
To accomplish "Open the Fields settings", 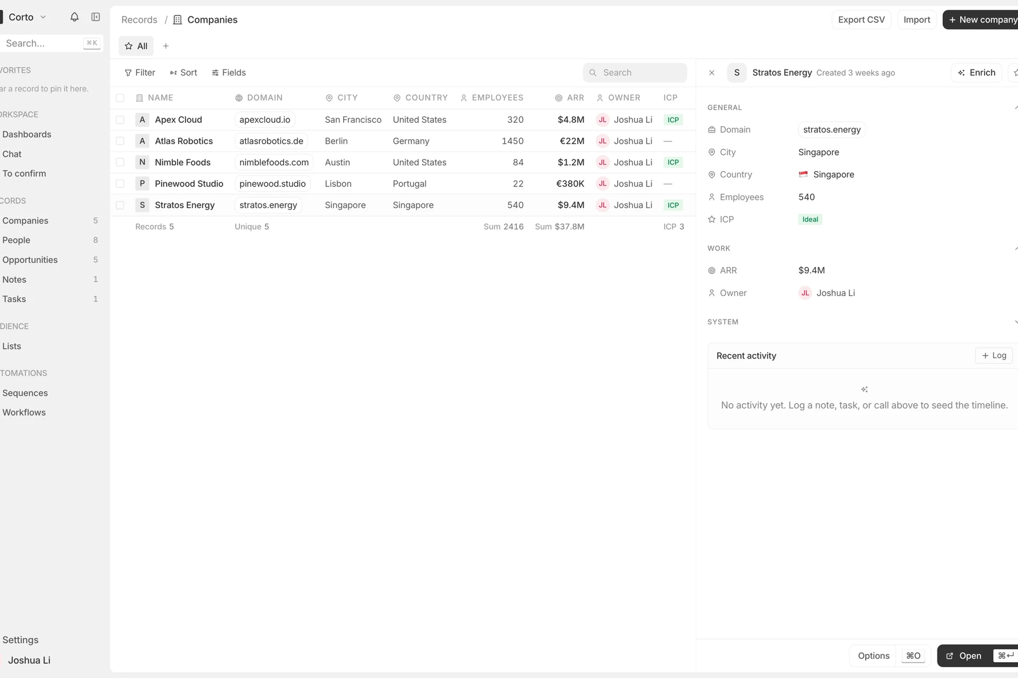I will [229, 73].
